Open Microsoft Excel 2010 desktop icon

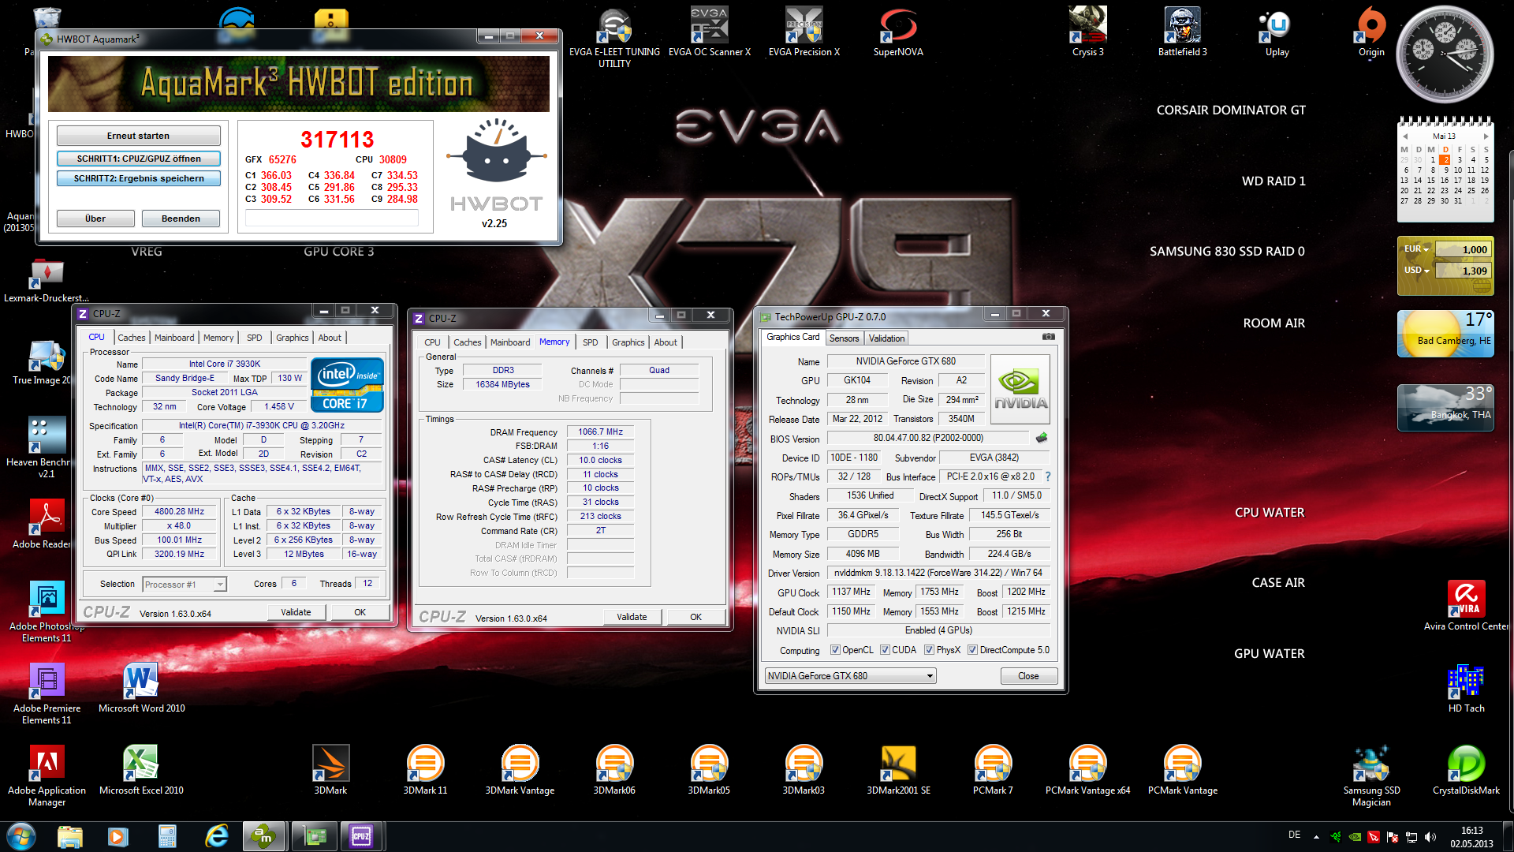[x=141, y=770]
